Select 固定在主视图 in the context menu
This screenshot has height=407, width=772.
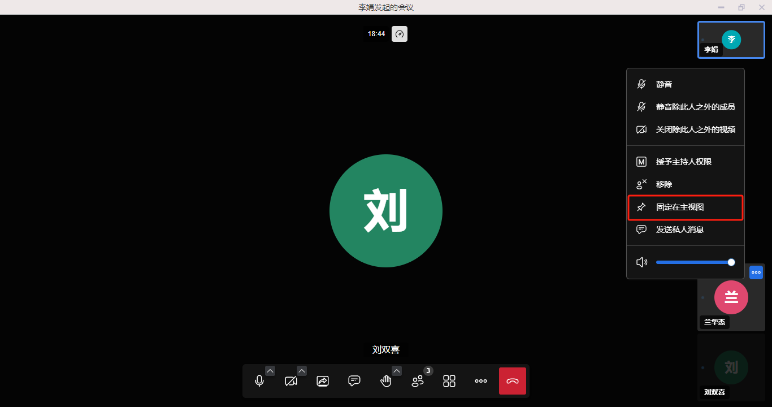coord(685,207)
